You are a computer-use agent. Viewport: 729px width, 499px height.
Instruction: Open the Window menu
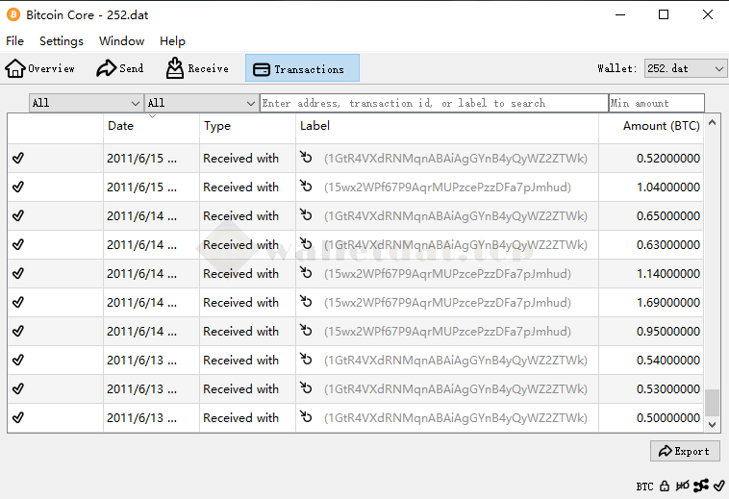[x=121, y=41]
